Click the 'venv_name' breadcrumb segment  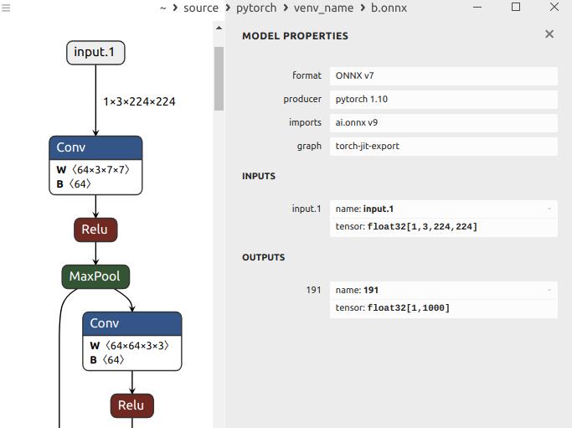324,8
